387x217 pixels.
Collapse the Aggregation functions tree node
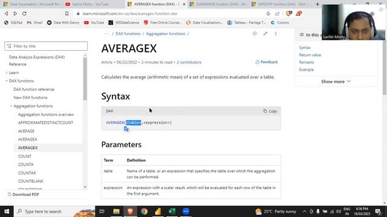tap(11, 106)
